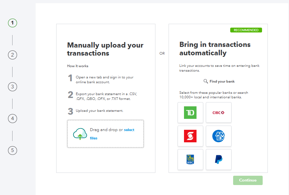Screen dimensions: 289x195
Task: Select the PayPal logo tile
Action: (x=218, y=159)
